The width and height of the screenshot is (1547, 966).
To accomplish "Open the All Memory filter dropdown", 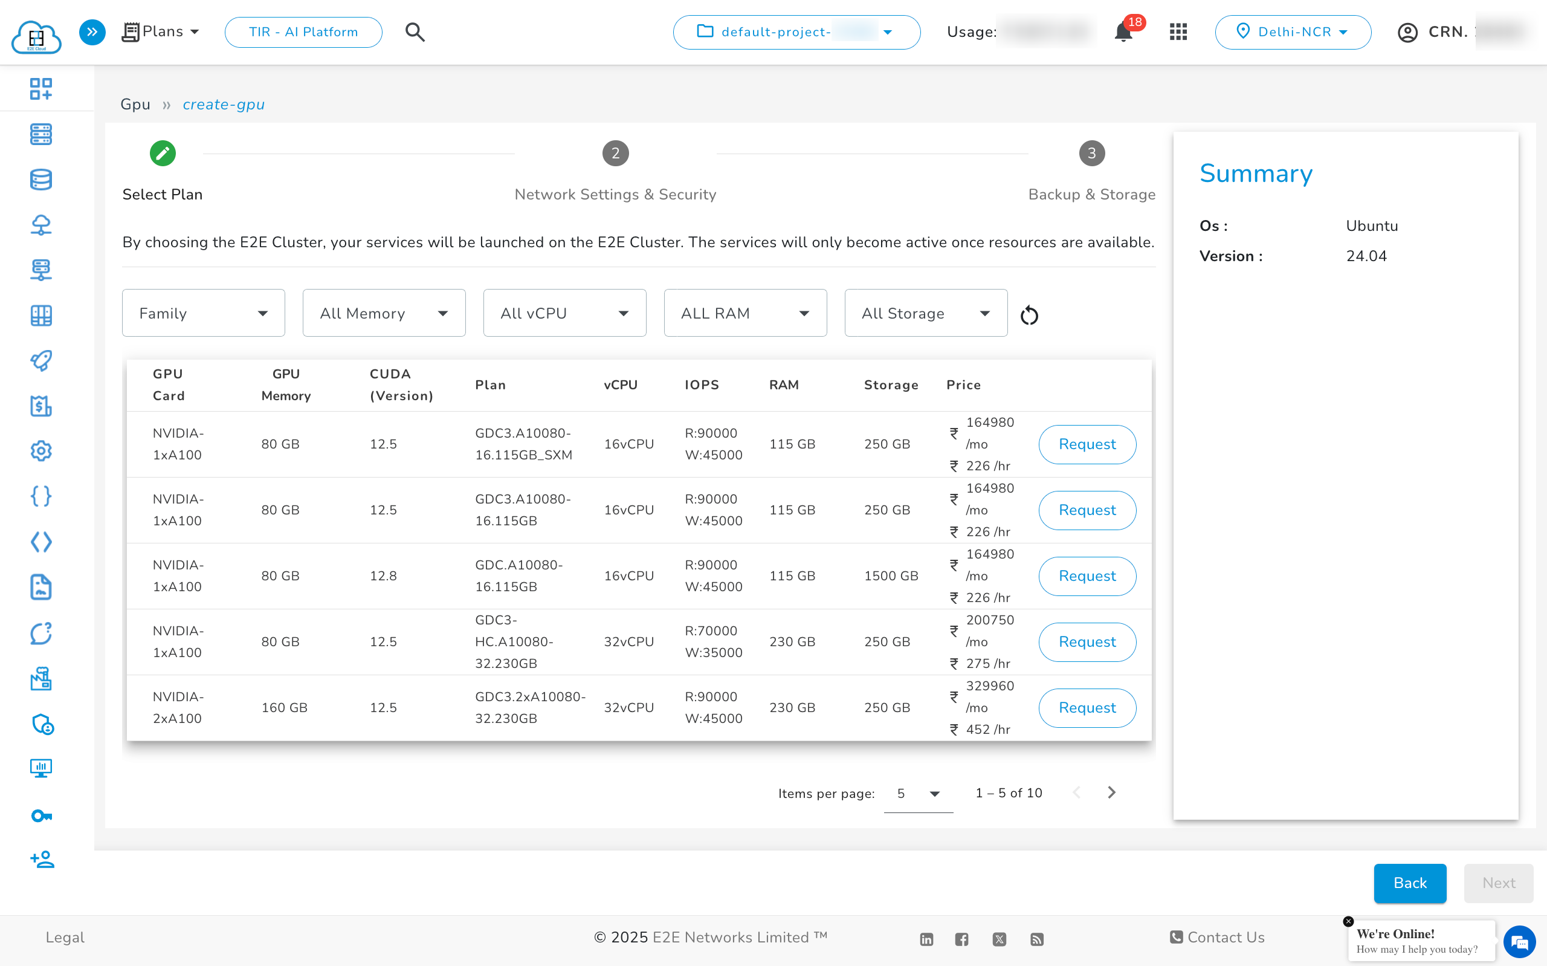I will click(x=384, y=313).
